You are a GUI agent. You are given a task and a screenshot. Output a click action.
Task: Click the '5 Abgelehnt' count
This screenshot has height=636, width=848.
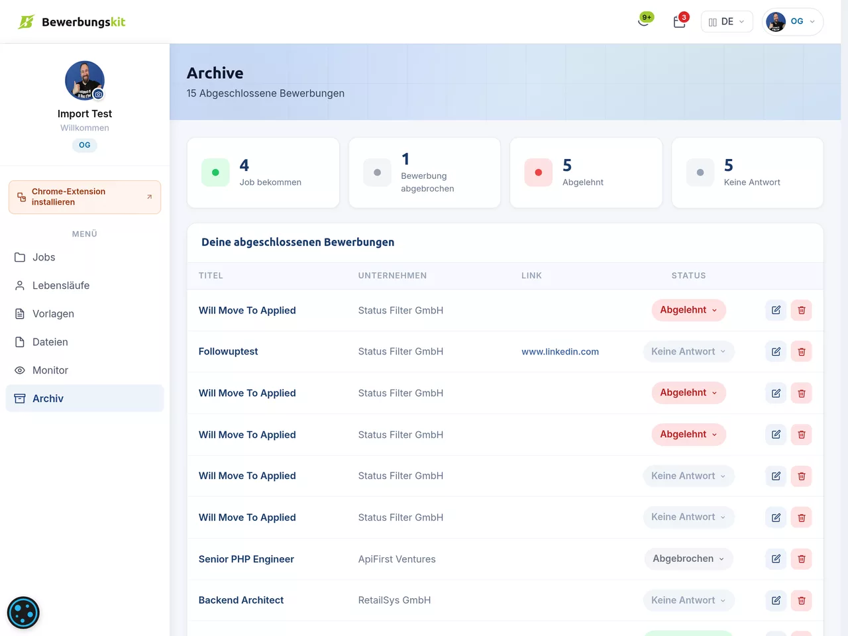click(567, 165)
